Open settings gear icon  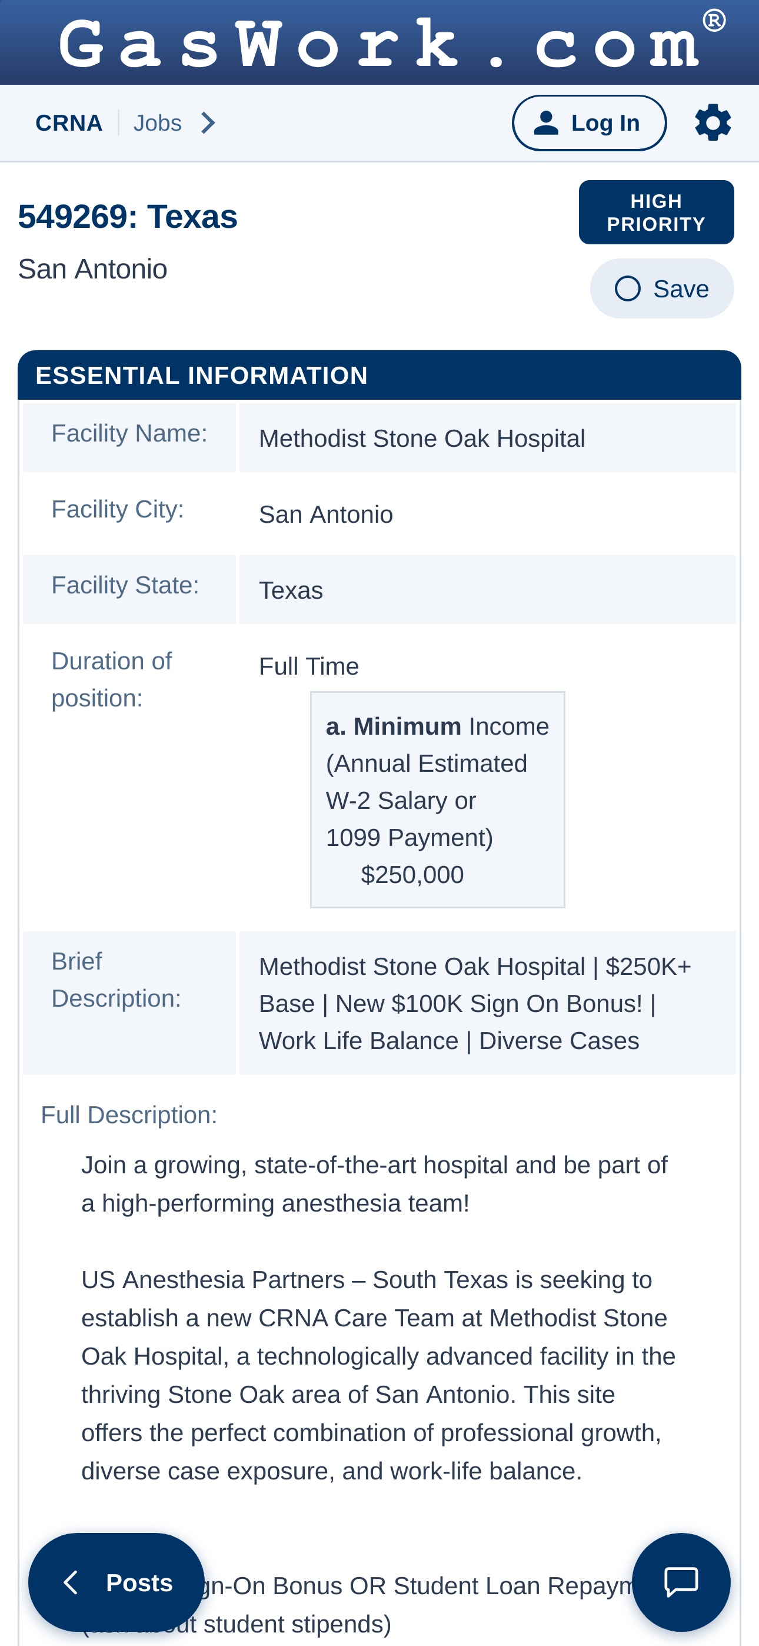[713, 122]
